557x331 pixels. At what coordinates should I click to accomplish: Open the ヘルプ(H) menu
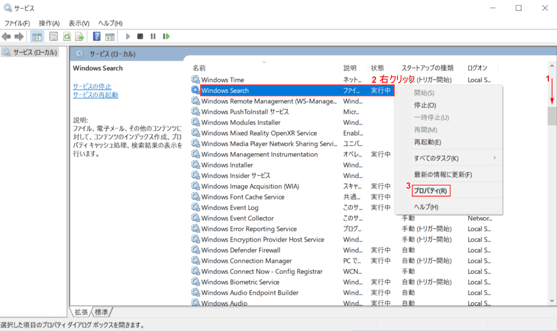point(110,23)
